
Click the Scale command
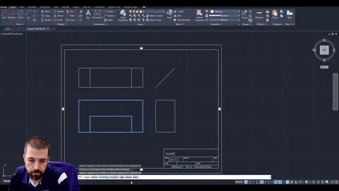tap(58, 20)
